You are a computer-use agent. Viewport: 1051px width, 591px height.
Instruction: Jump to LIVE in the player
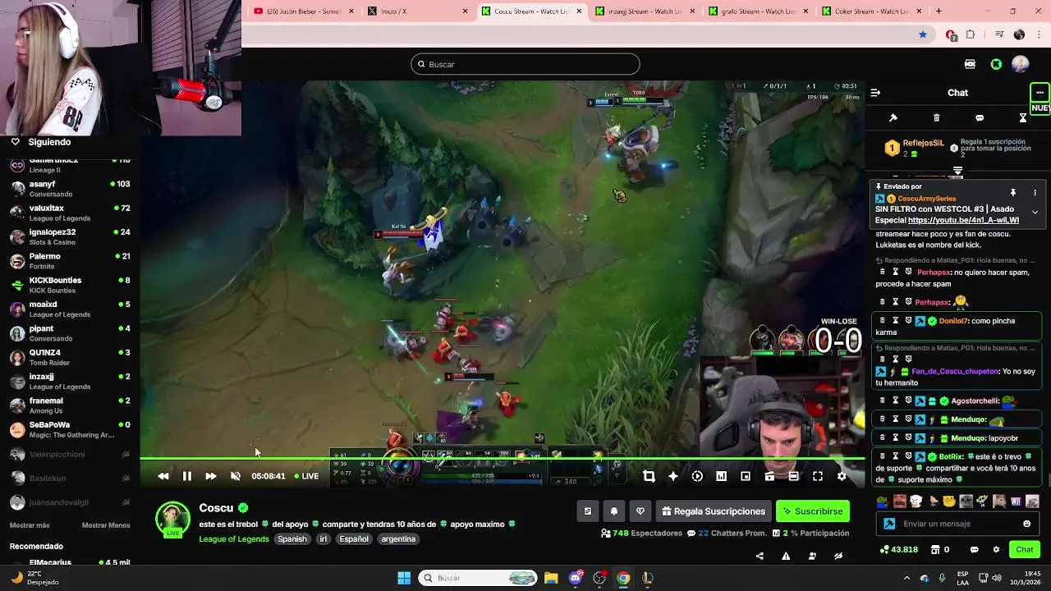(307, 476)
